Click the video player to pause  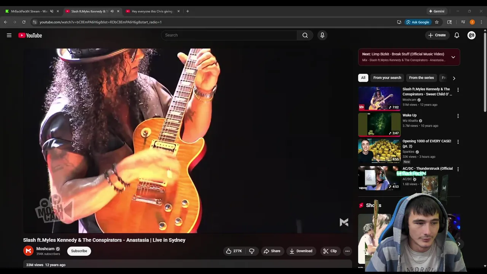tap(188, 141)
